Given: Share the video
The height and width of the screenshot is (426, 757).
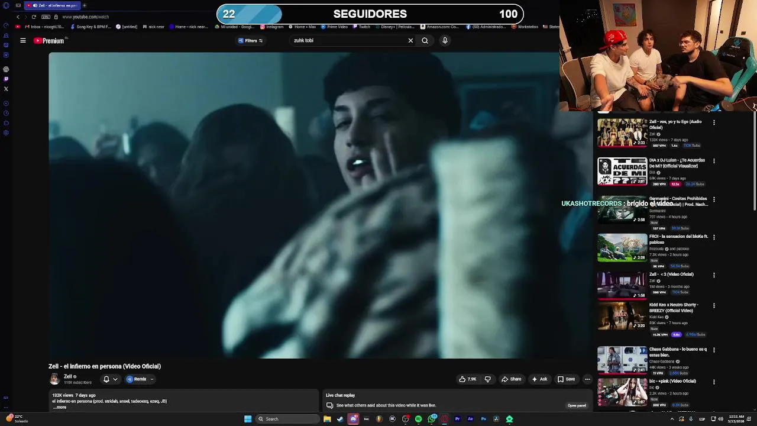Looking at the screenshot, I should click(x=512, y=379).
